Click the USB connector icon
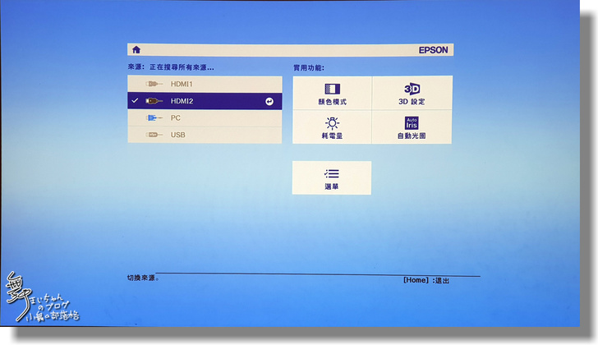 (x=154, y=135)
